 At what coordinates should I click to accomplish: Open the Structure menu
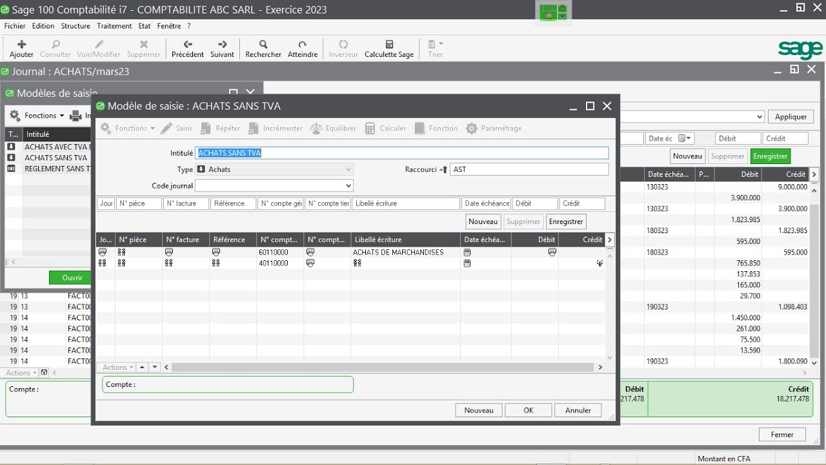click(x=76, y=26)
